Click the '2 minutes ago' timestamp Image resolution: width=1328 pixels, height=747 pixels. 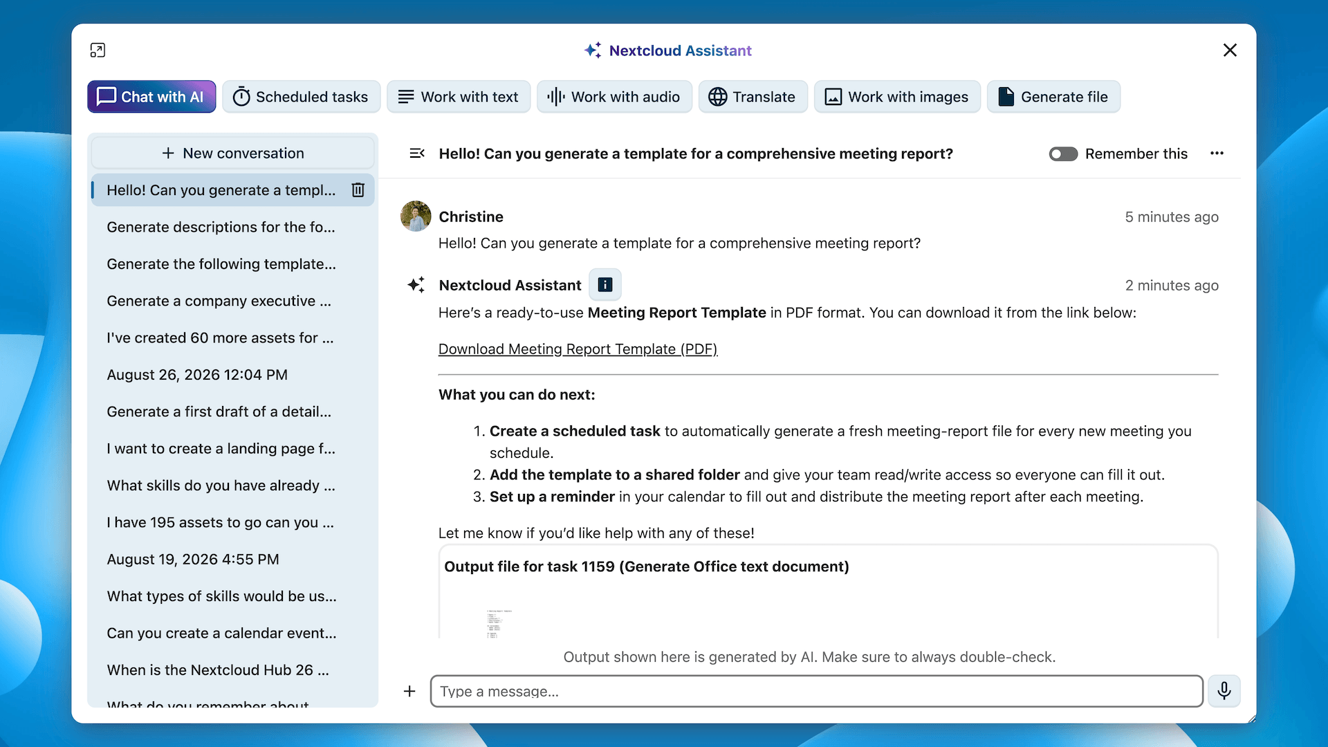(x=1172, y=286)
